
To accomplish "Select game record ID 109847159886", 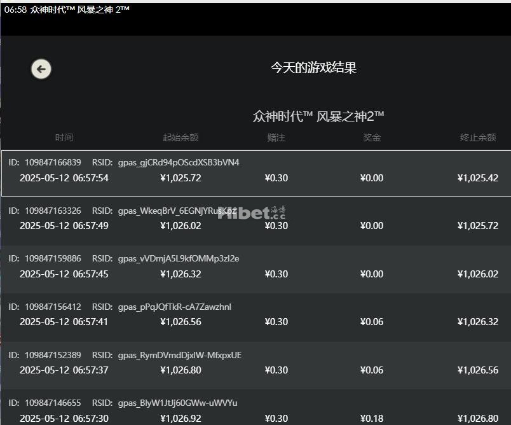I will [x=44, y=258].
